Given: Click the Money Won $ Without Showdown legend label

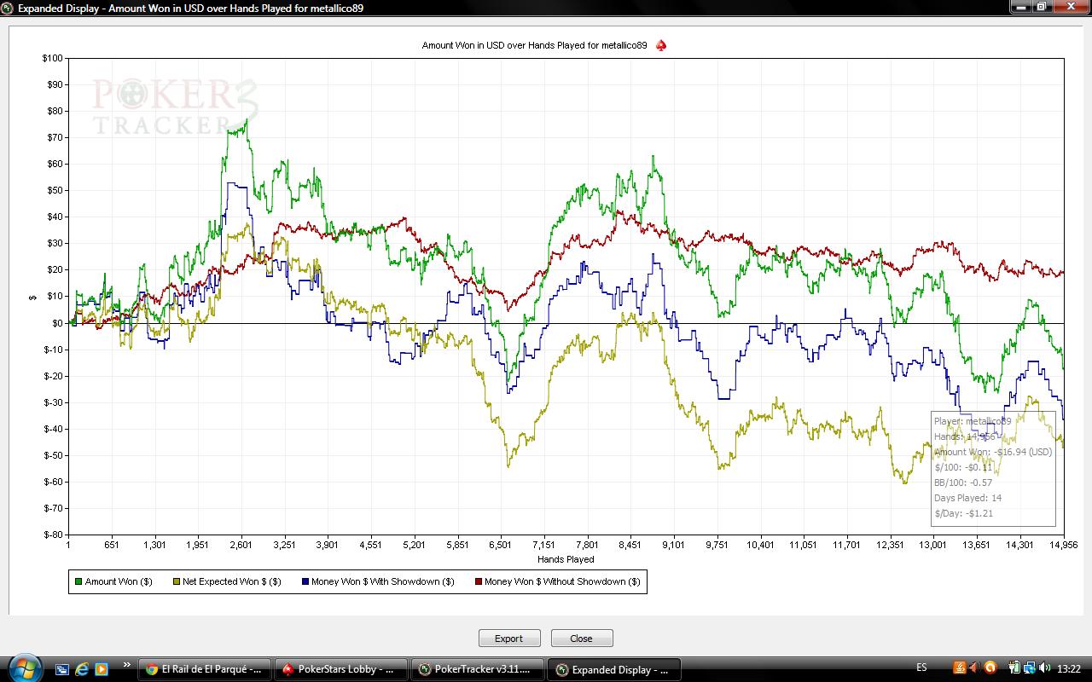Looking at the screenshot, I should [x=562, y=581].
